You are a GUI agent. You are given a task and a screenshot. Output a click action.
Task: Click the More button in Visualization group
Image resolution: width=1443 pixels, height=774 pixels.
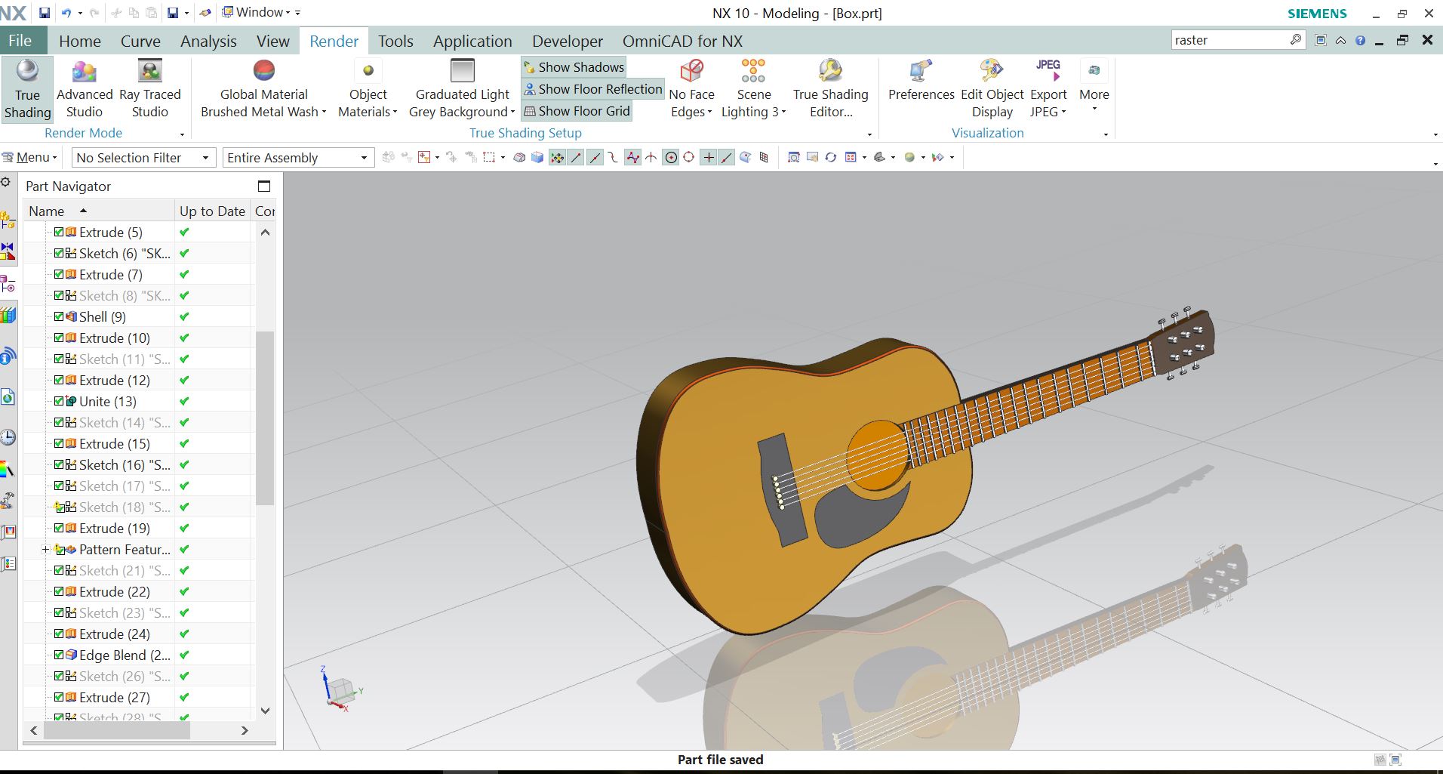[x=1094, y=87]
